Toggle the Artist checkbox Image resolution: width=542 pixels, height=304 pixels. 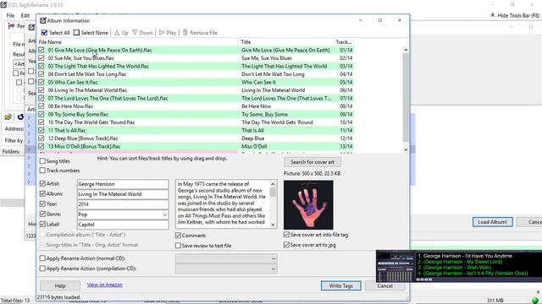pyautogui.click(x=42, y=183)
